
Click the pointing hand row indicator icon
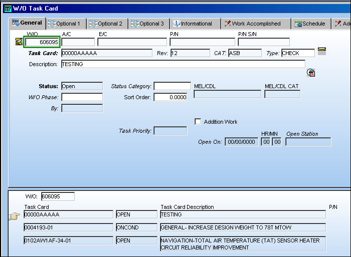[15, 216]
